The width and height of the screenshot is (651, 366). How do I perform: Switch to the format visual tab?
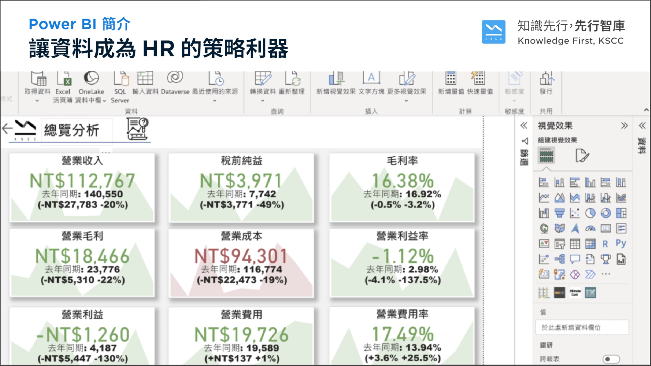[582, 155]
